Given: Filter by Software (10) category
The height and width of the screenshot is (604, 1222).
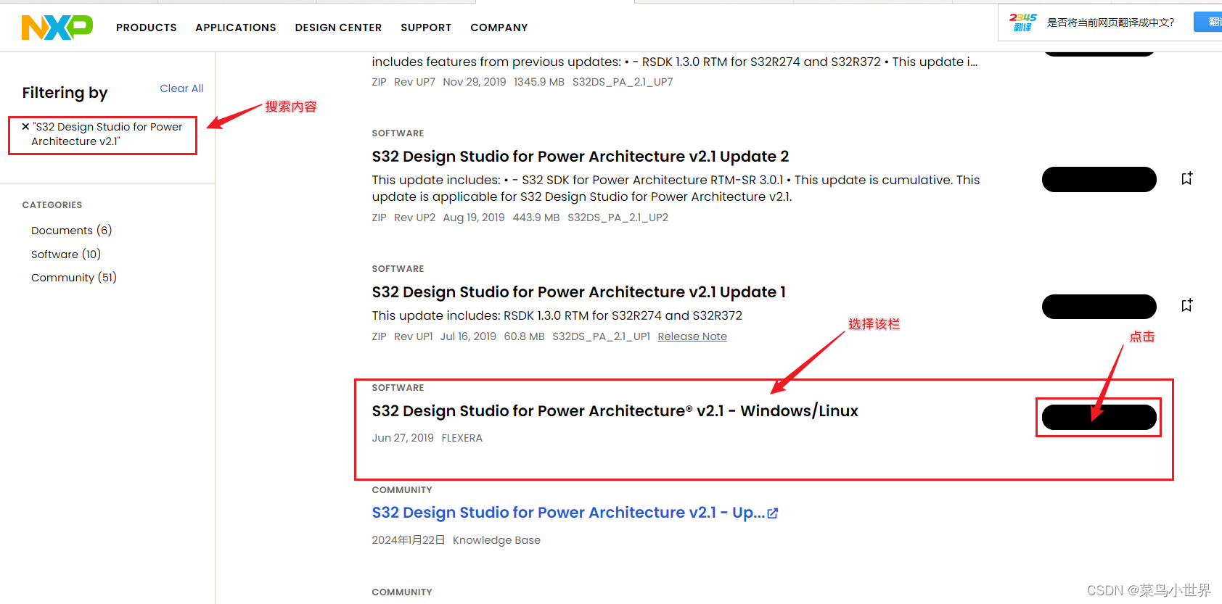Looking at the screenshot, I should coord(66,255).
